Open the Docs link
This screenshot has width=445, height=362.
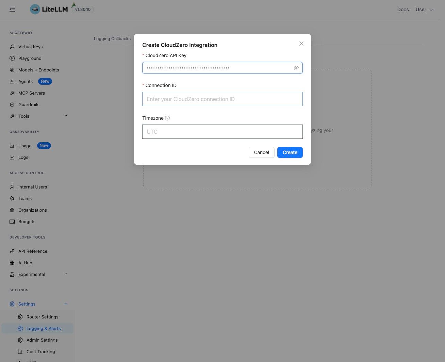point(403,10)
